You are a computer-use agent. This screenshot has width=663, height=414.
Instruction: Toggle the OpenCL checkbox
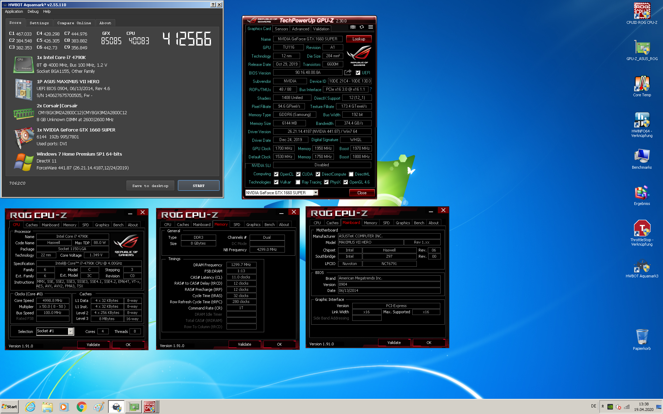coord(276,174)
